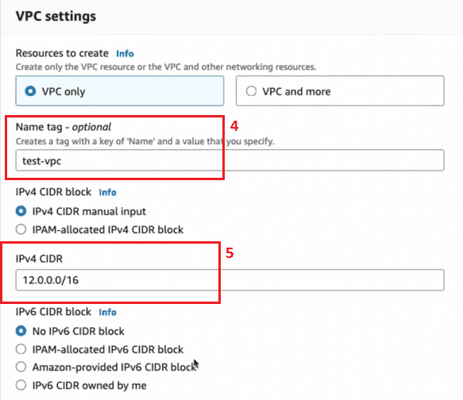
Task: Select No IPv6 CIDR block
Action: click(x=70, y=331)
